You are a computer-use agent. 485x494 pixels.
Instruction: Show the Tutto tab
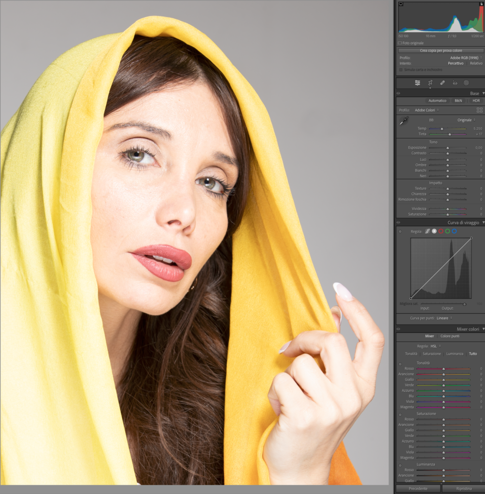pyautogui.click(x=473, y=354)
